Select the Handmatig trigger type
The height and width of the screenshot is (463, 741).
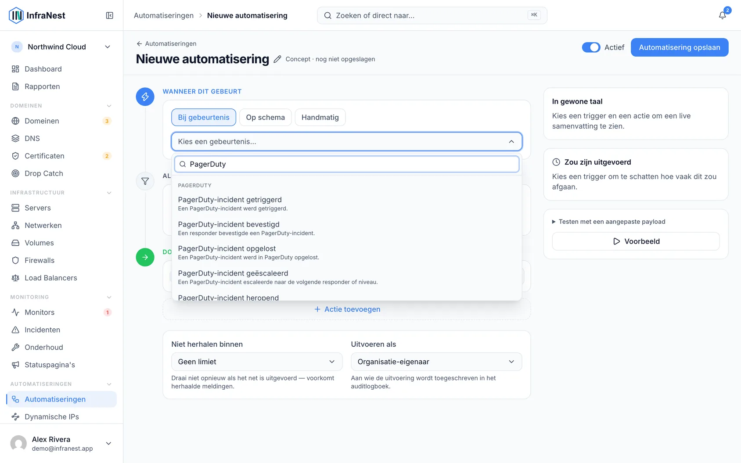click(320, 117)
